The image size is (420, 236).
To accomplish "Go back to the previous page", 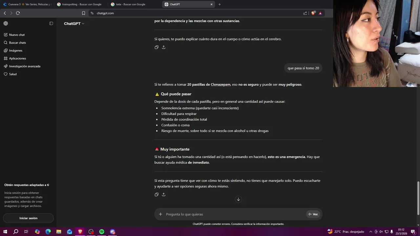I will [x=5, y=13].
